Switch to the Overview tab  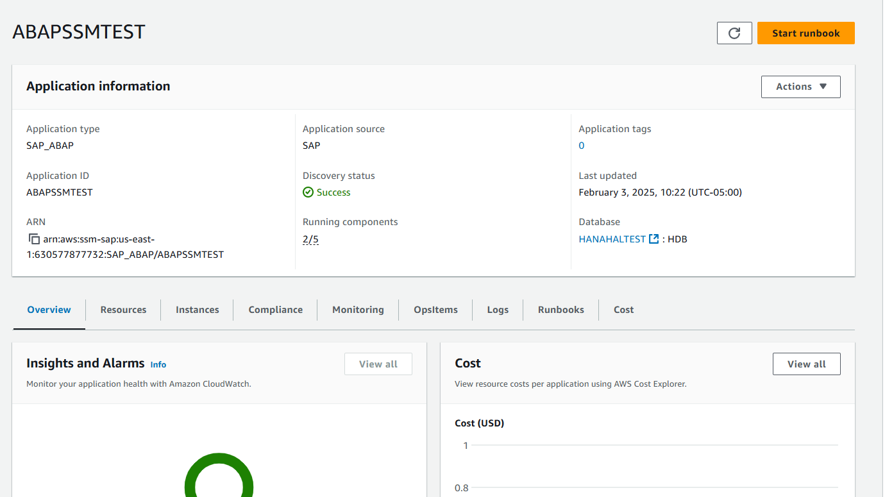pos(49,310)
